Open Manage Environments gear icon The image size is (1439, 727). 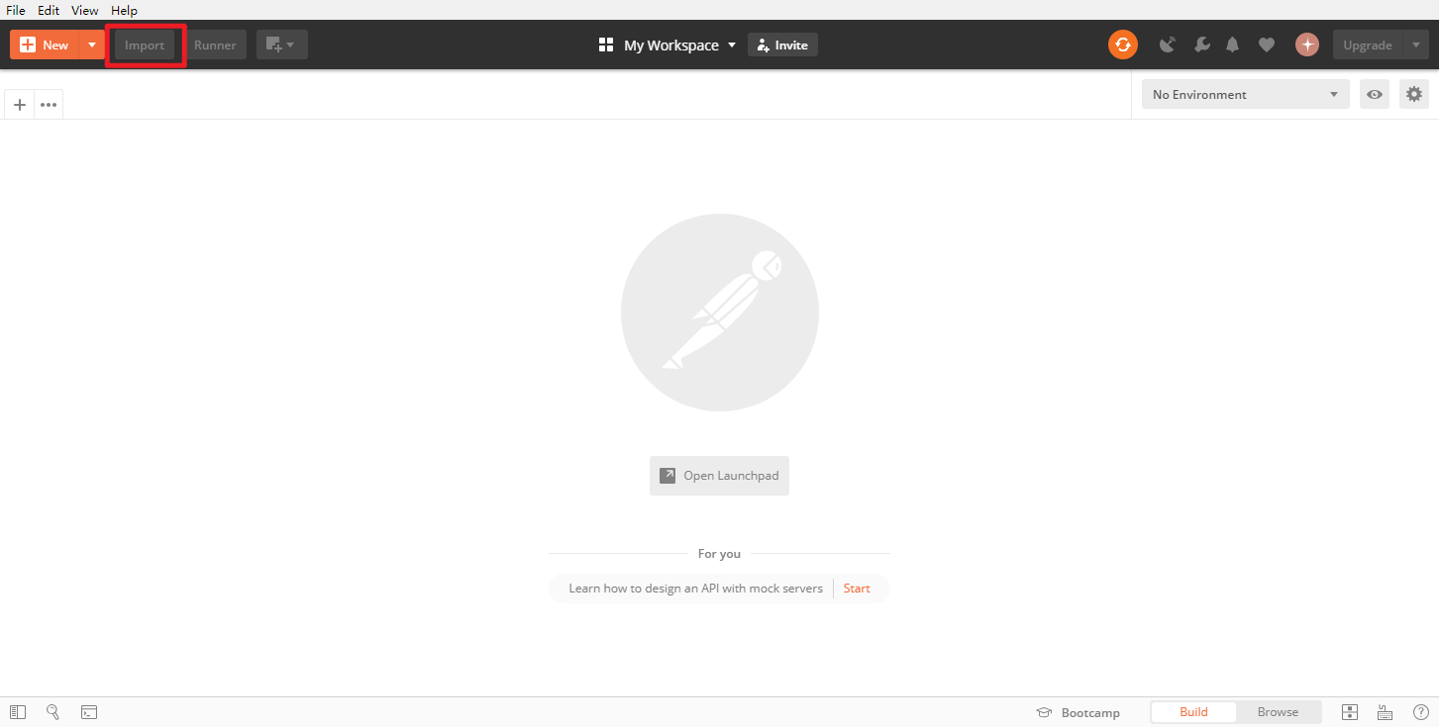click(1414, 94)
